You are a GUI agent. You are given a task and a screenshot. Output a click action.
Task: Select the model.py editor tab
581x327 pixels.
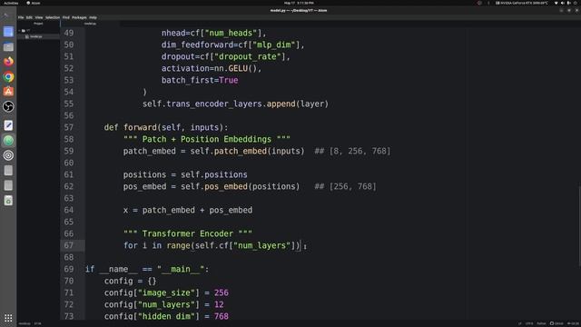click(x=90, y=24)
